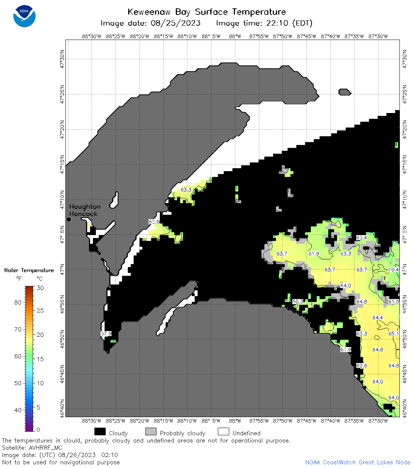Click the 'NOAA CoastWatch Great Lakes Node' credit
Viewport: 414px width, 468px height.
[358, 462]
